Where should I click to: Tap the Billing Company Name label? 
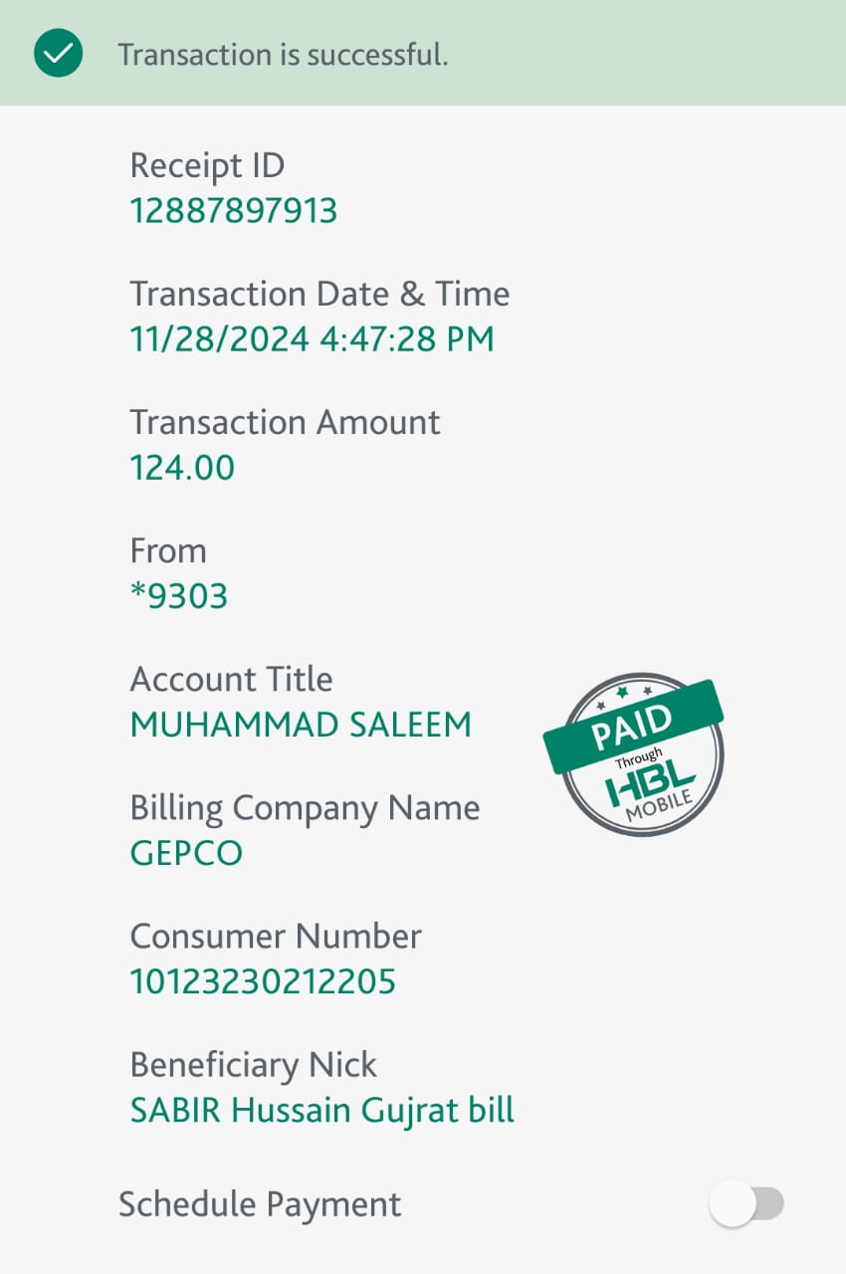click(305, 807)
